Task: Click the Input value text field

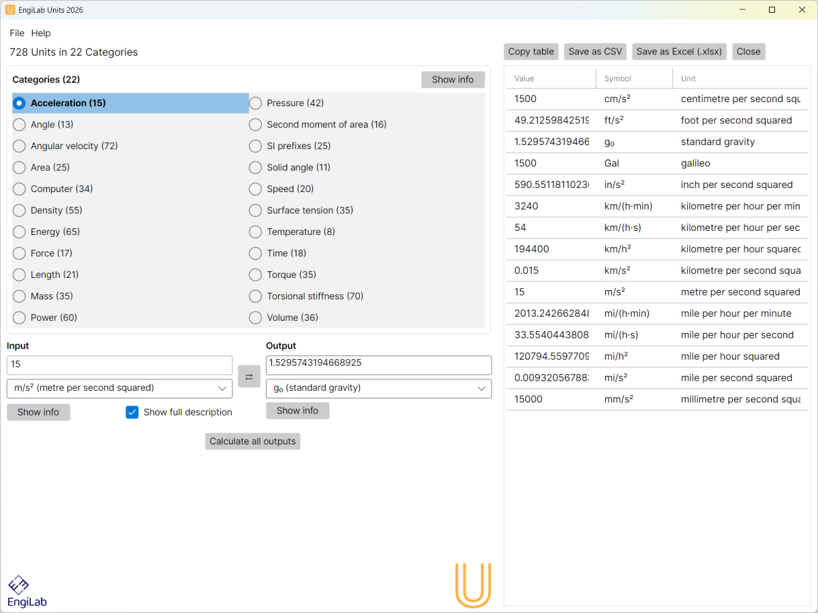Action: tap(119, 365)
